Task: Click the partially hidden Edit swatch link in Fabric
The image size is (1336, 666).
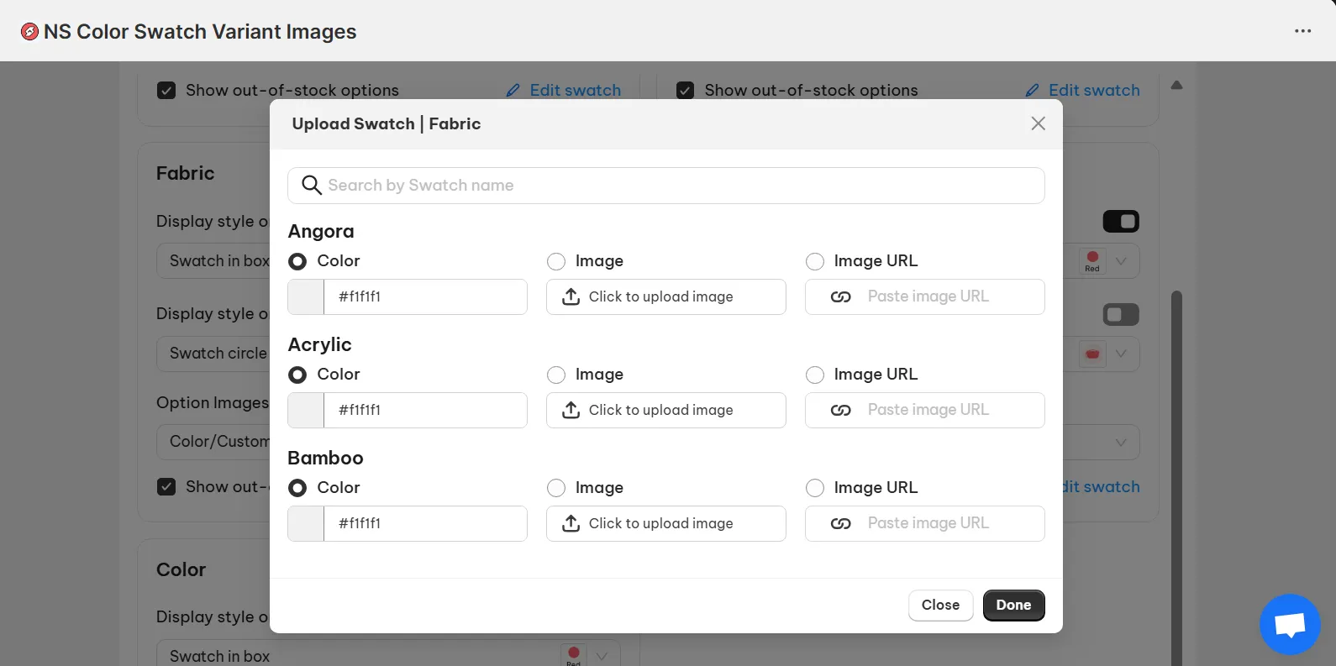Action: tap(1102, 487)
